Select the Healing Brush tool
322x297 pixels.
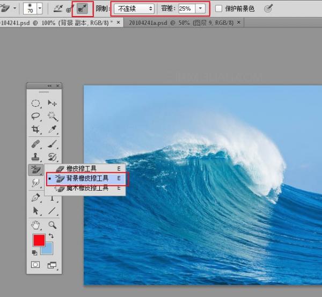(35, 144)
